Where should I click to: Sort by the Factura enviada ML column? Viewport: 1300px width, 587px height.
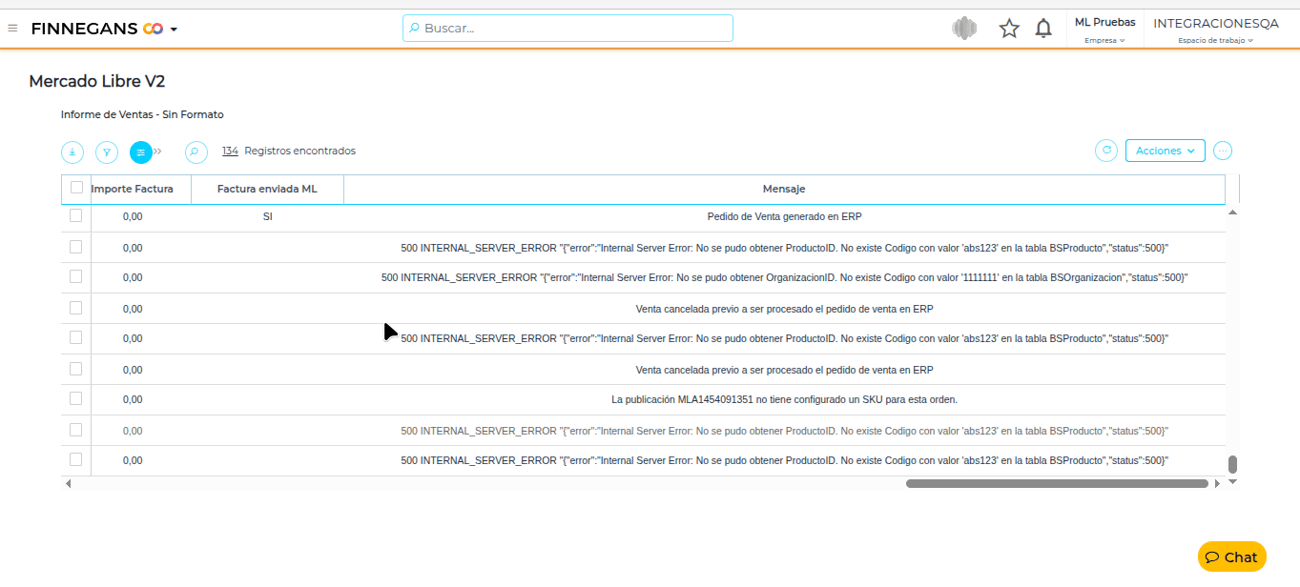click(x=267, y=189)
